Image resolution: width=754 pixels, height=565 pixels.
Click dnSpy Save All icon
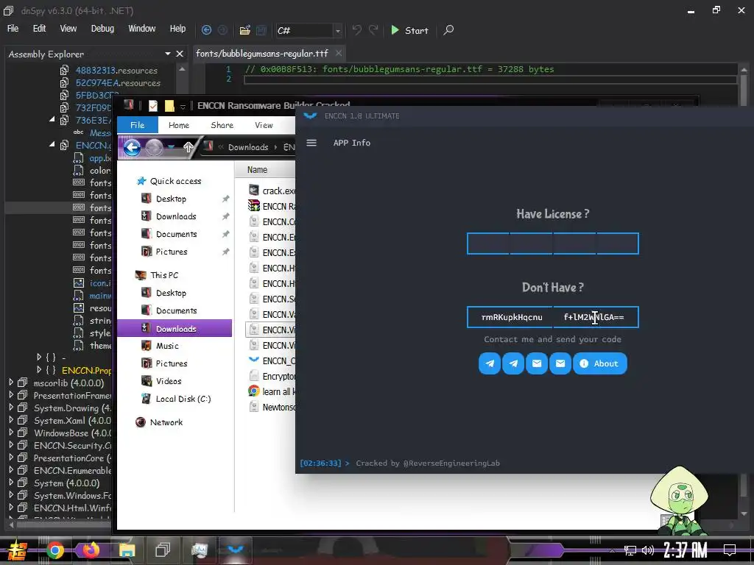click(261, 30)
